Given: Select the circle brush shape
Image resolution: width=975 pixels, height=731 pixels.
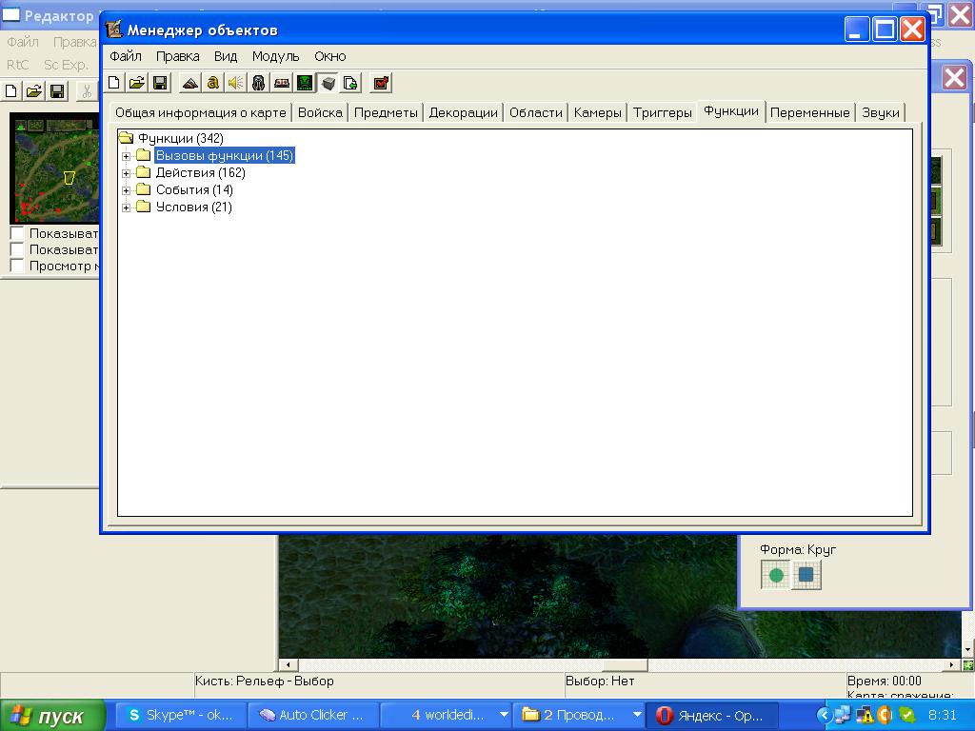Looking at the screenshot, I should tap(775, 575).
